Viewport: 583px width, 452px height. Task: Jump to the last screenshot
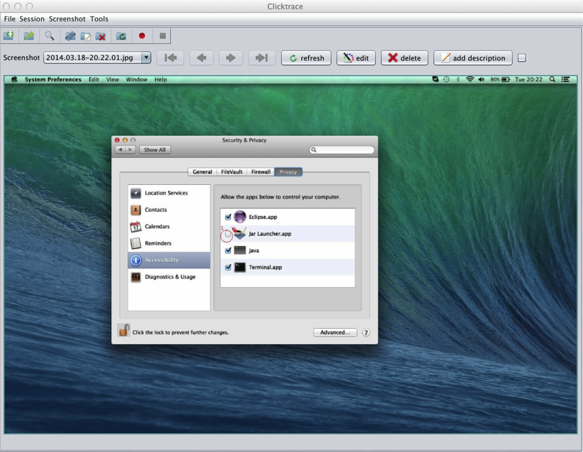tap(262, 57)
